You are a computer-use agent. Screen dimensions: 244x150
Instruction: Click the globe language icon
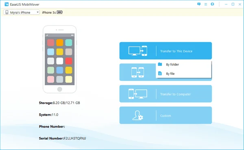point(212,4)
